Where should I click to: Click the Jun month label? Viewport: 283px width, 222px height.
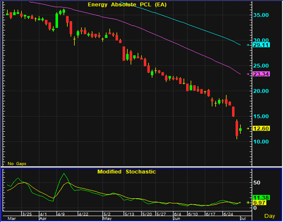[177, 218]
